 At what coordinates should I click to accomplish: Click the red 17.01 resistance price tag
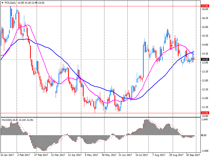tap(205, 6)
